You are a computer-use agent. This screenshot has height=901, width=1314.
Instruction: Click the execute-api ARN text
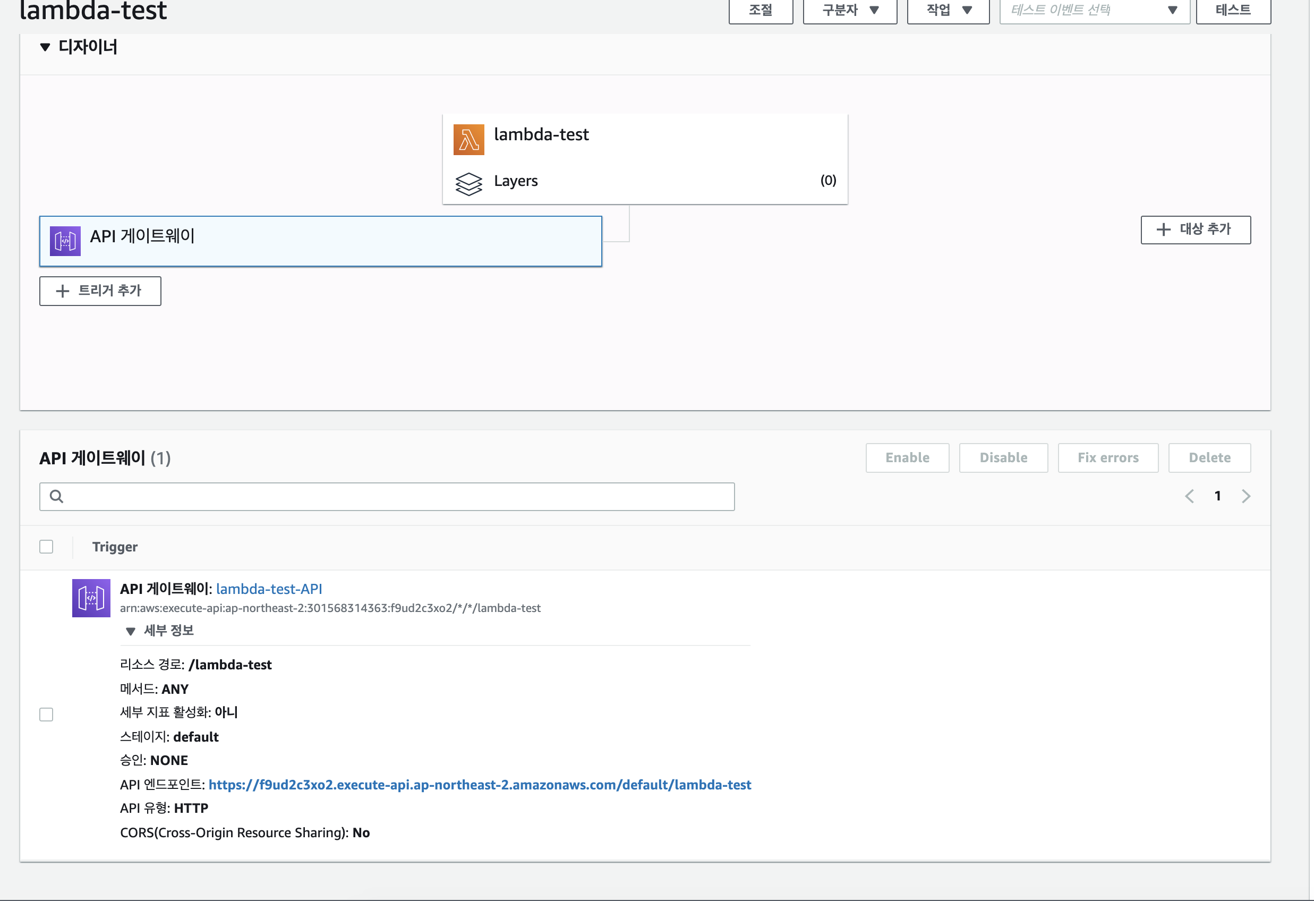click(330, 608)
